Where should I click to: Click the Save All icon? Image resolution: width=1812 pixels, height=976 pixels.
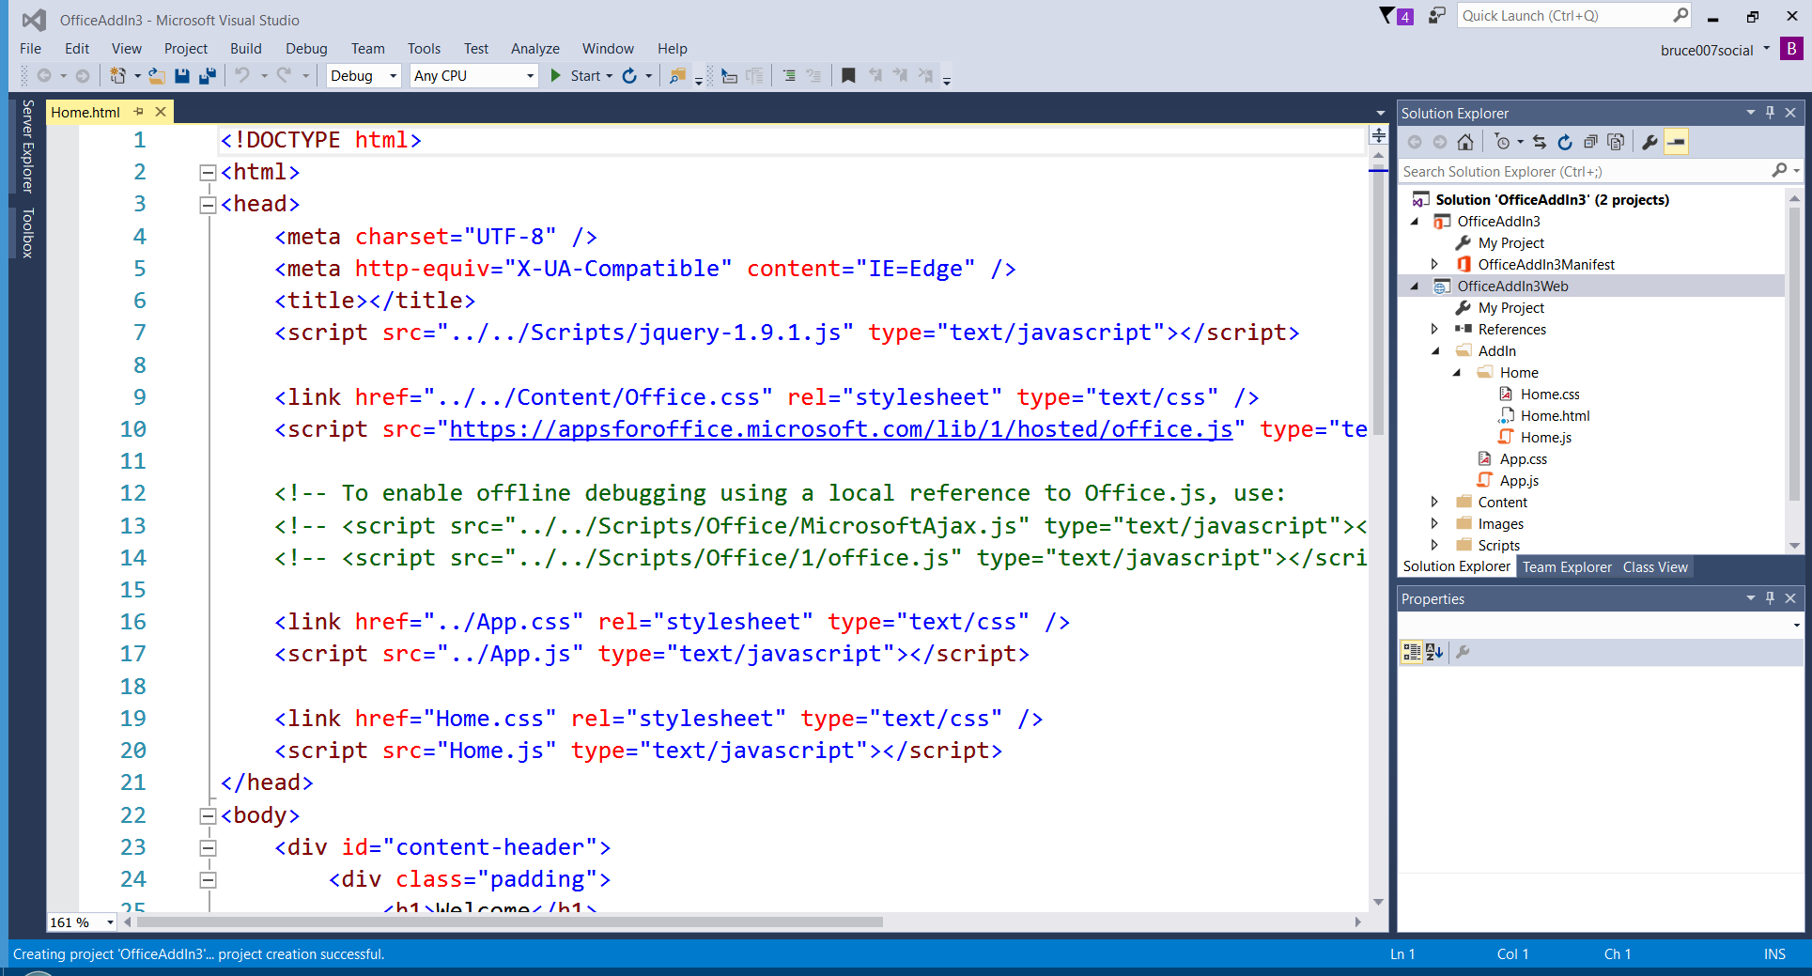tap(207, 76)
